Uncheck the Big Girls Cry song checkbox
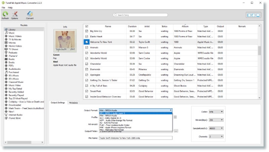Screen dimensions: 269x152 click(x=87, y=31)
